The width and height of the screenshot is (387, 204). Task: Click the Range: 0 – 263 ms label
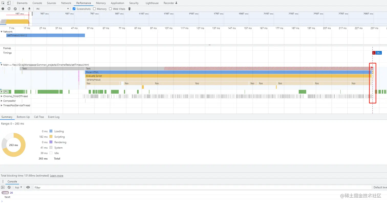[13, 123]
